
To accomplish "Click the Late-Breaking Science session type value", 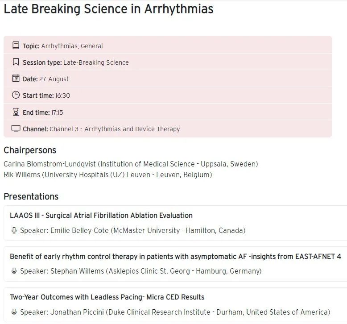I will point(96,62).
